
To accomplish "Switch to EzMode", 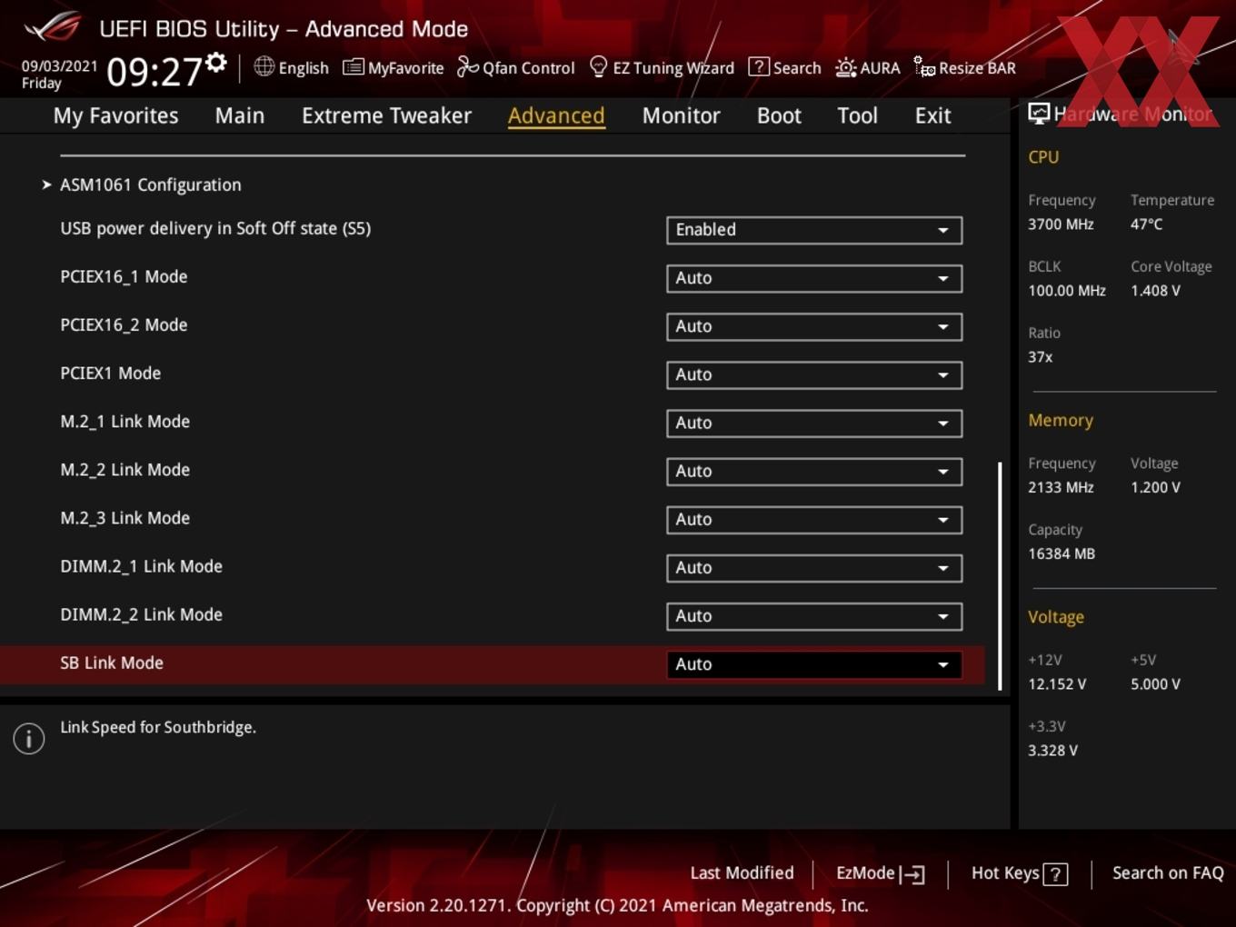I will pyautogui.click(x=880, y=873).
